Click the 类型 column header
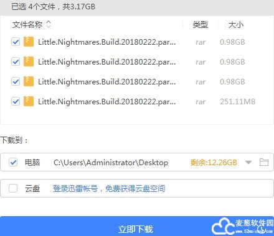 [201, 25]
